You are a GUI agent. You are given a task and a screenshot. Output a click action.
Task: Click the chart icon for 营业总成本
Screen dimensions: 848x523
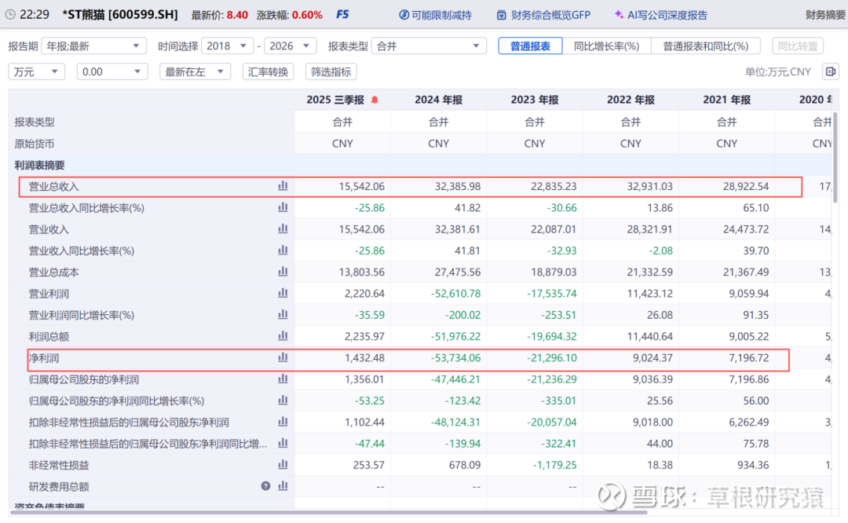[283, 272]
